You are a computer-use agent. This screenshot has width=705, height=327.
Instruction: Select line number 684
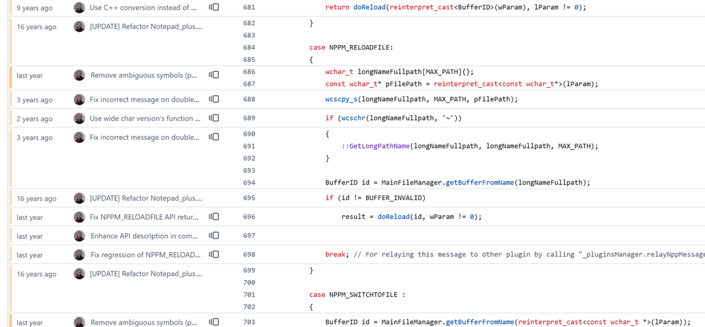click(x=248, y=47)
